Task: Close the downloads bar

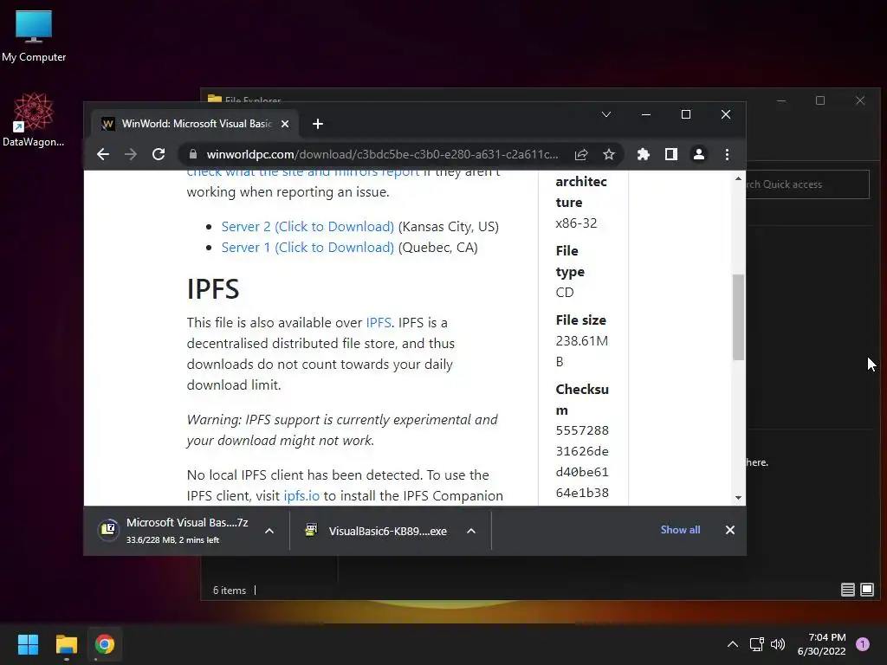Action: click(x=730, y=530)
